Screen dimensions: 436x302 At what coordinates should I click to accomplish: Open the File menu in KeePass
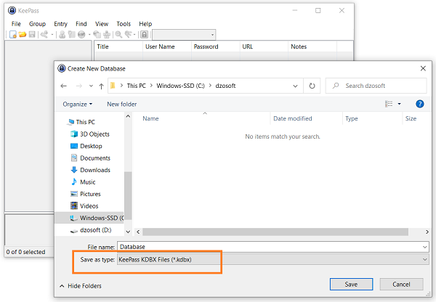[16, 24]
